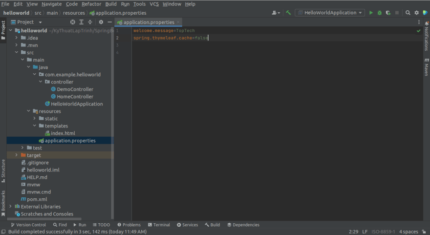Open the Terminal tool window

159,225
